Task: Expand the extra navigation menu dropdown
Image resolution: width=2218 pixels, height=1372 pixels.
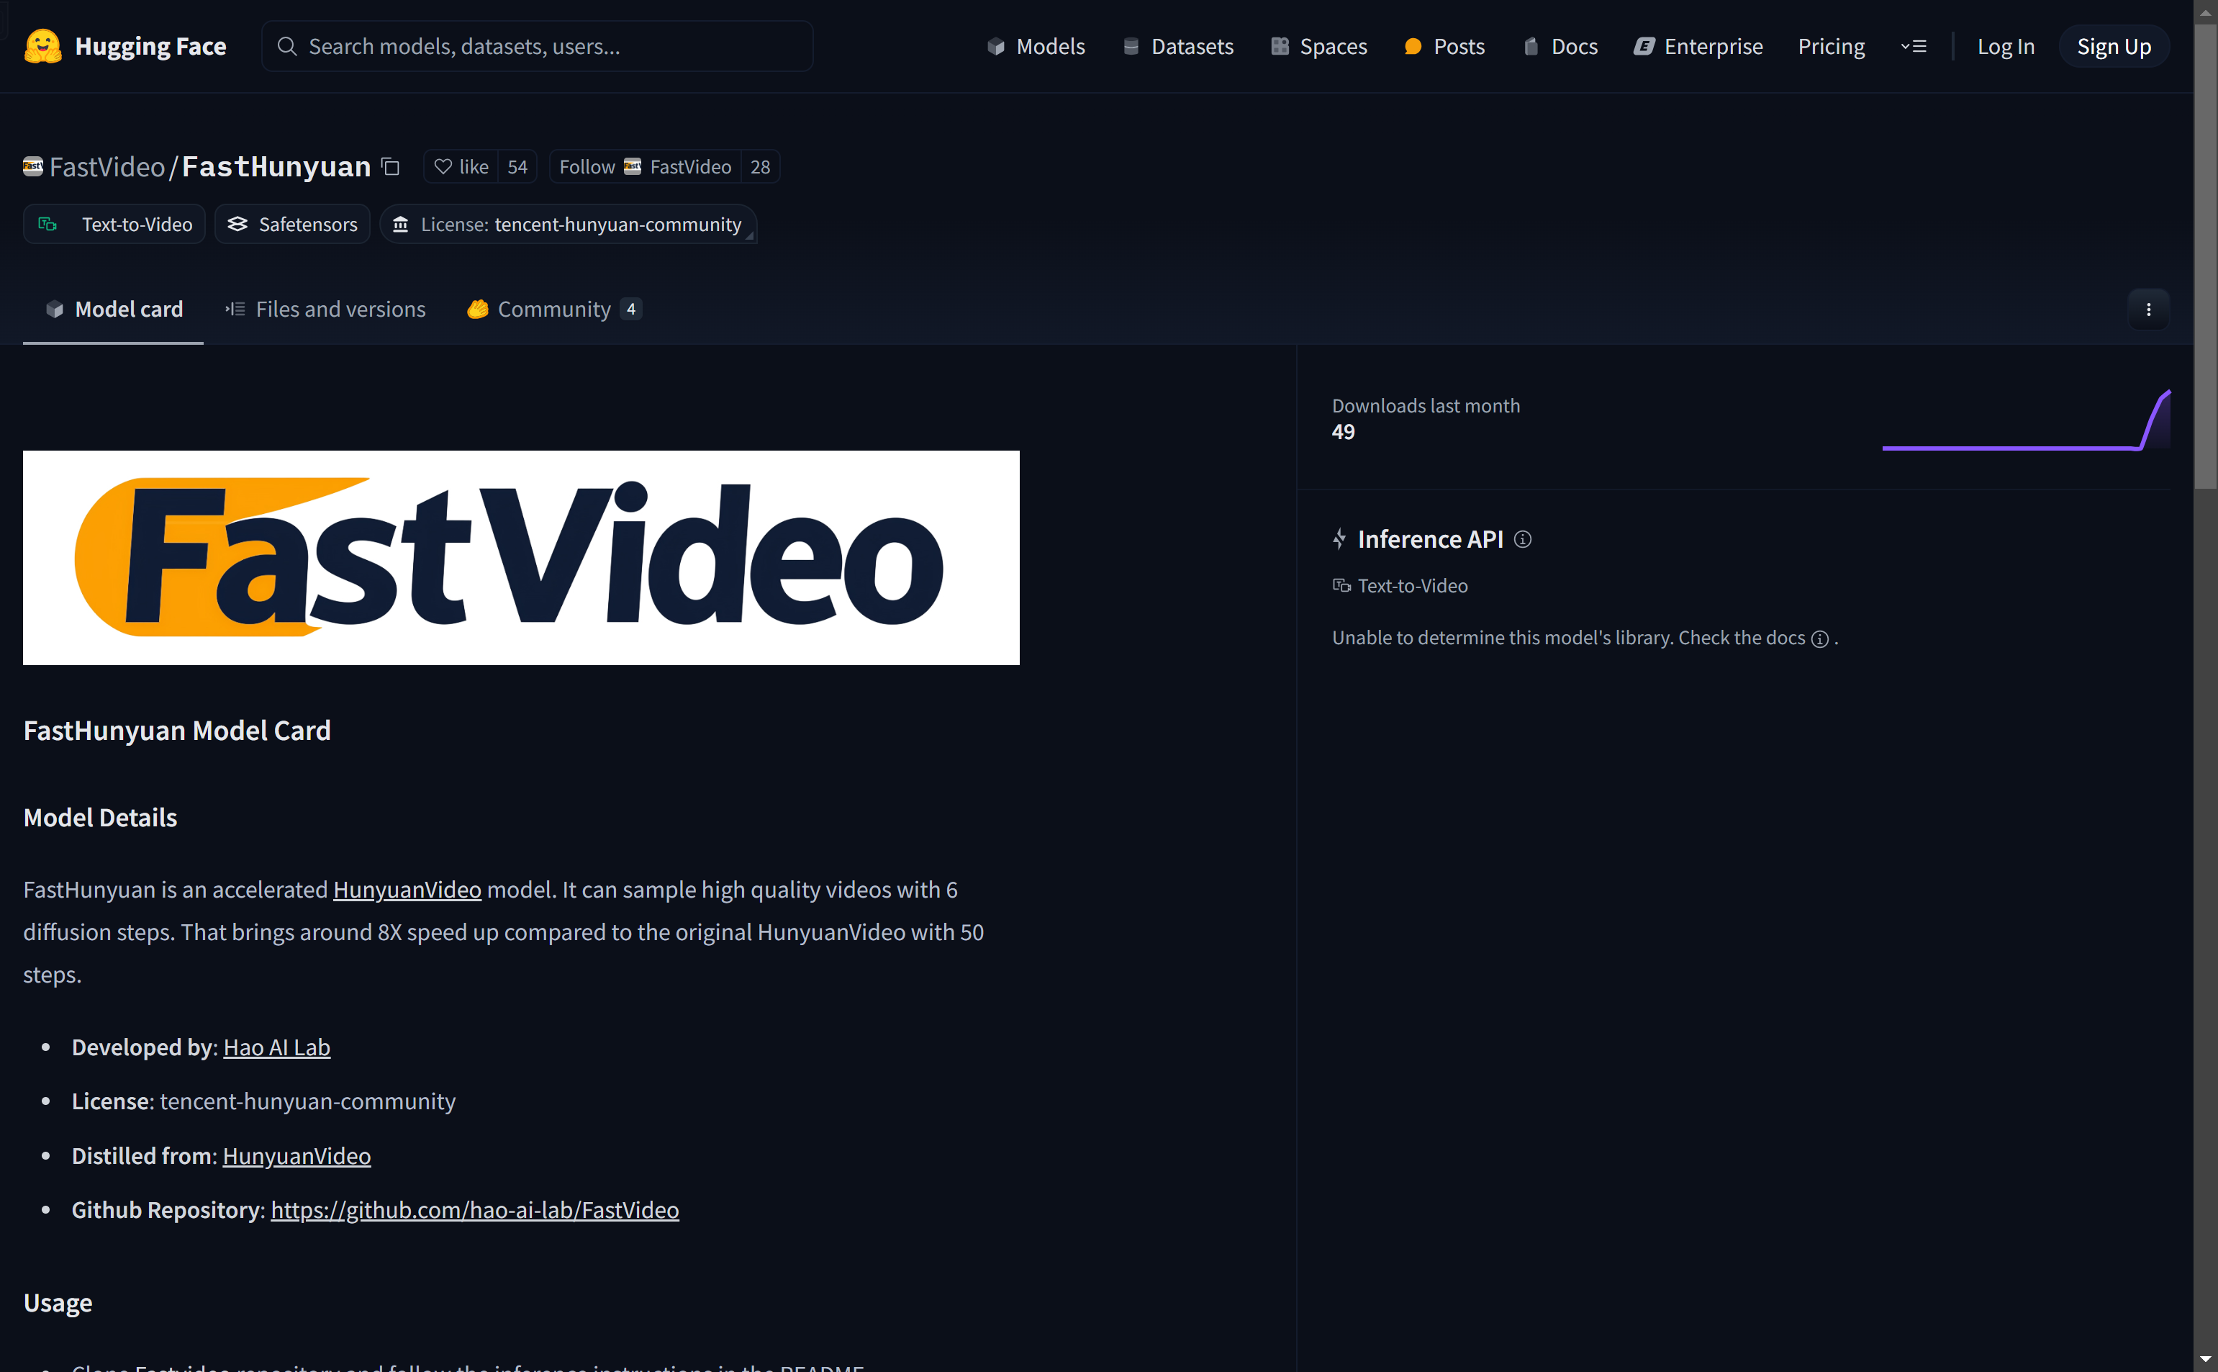Action: (1913, 46)
